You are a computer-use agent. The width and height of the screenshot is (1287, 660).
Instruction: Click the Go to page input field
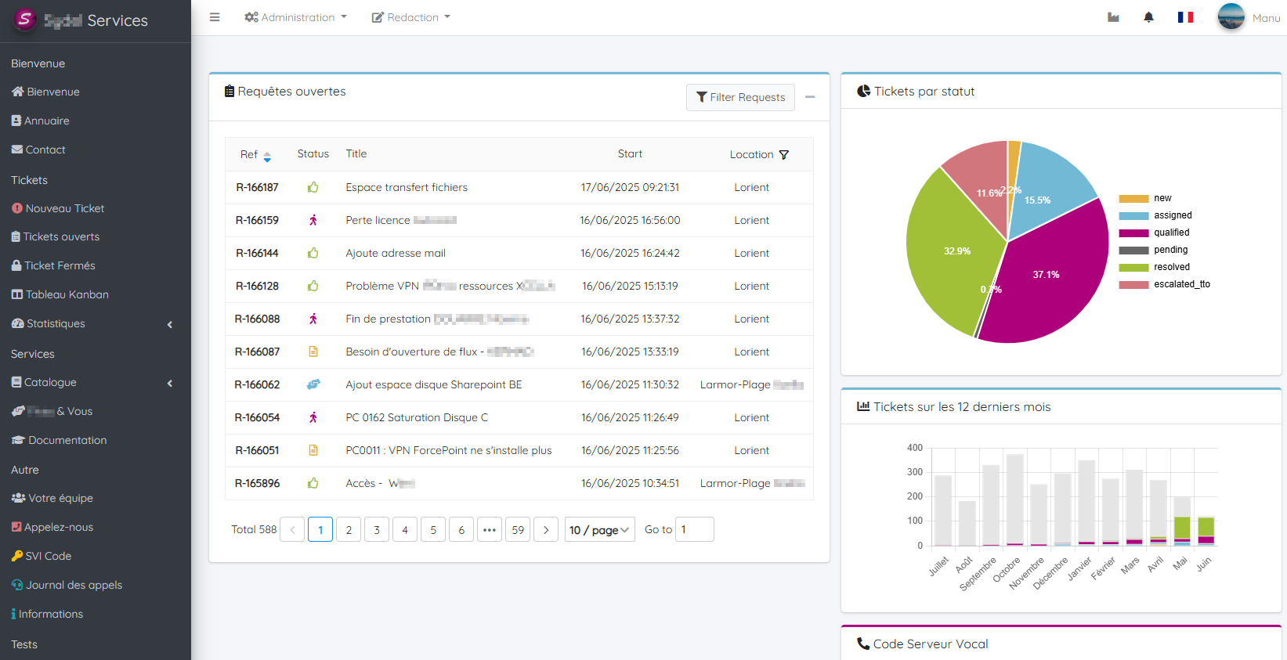click(694, 530)
